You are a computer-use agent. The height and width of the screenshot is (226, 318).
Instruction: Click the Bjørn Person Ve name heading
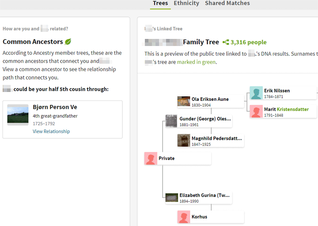pyautogui.click(x=55, y=107)
